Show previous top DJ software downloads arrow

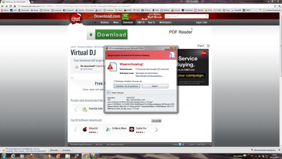(x=76, y=130)
